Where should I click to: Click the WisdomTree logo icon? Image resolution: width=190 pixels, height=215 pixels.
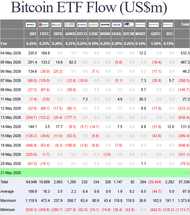129,25
